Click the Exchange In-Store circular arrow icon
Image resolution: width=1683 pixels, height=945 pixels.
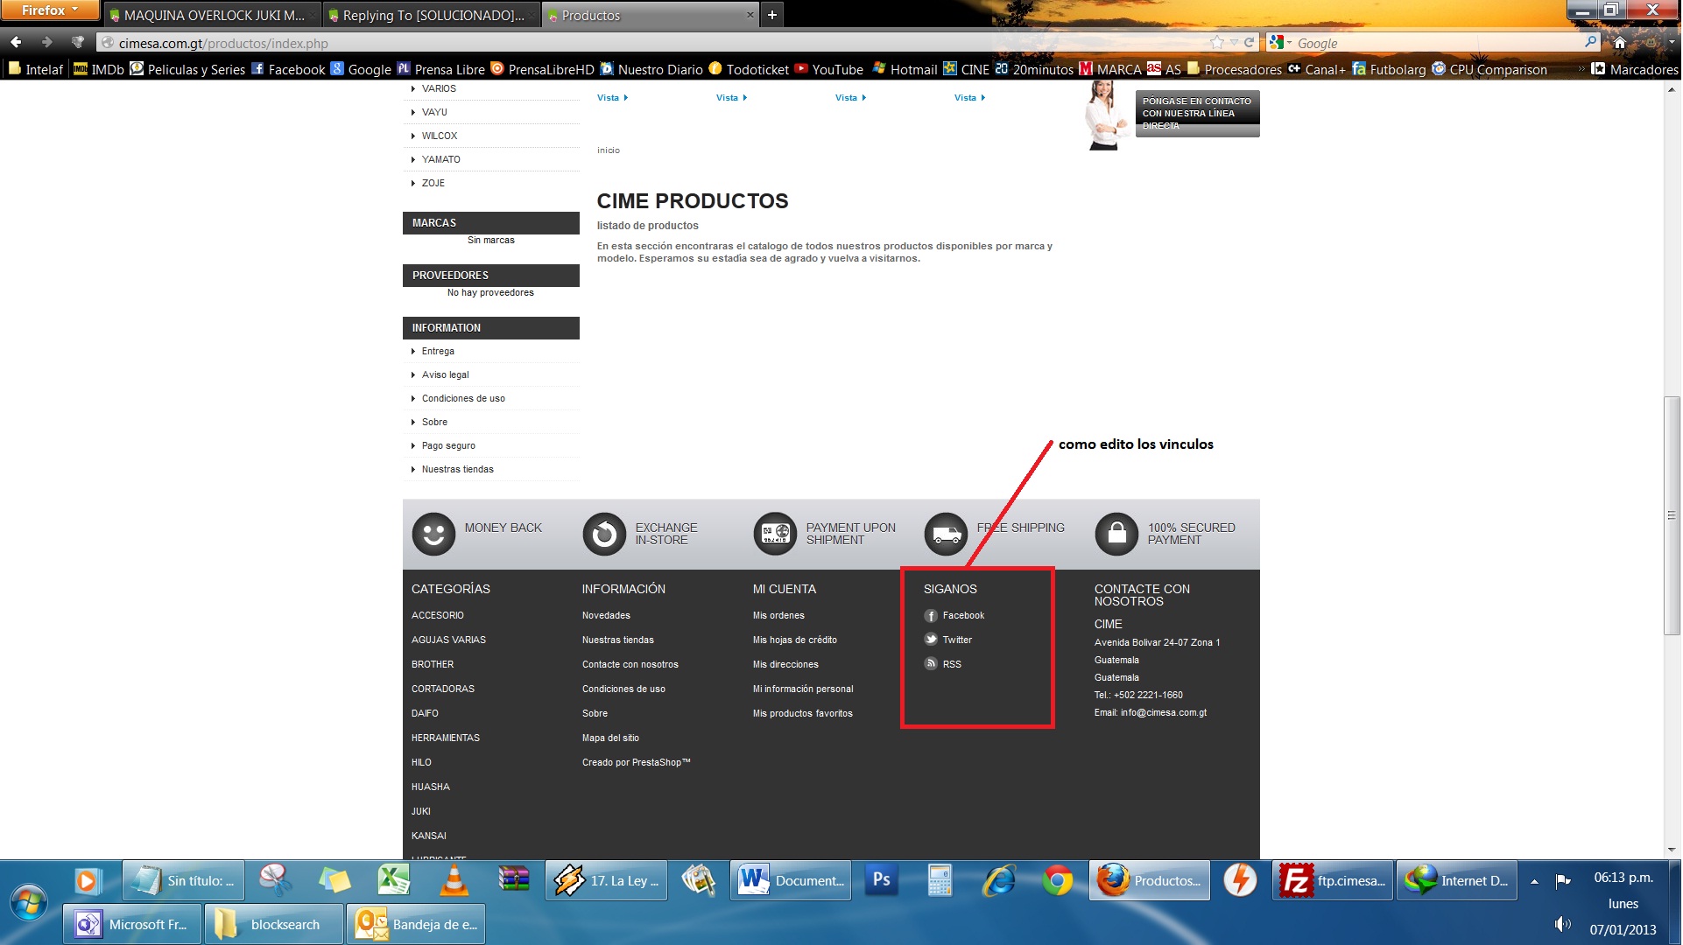pos(604,534)
